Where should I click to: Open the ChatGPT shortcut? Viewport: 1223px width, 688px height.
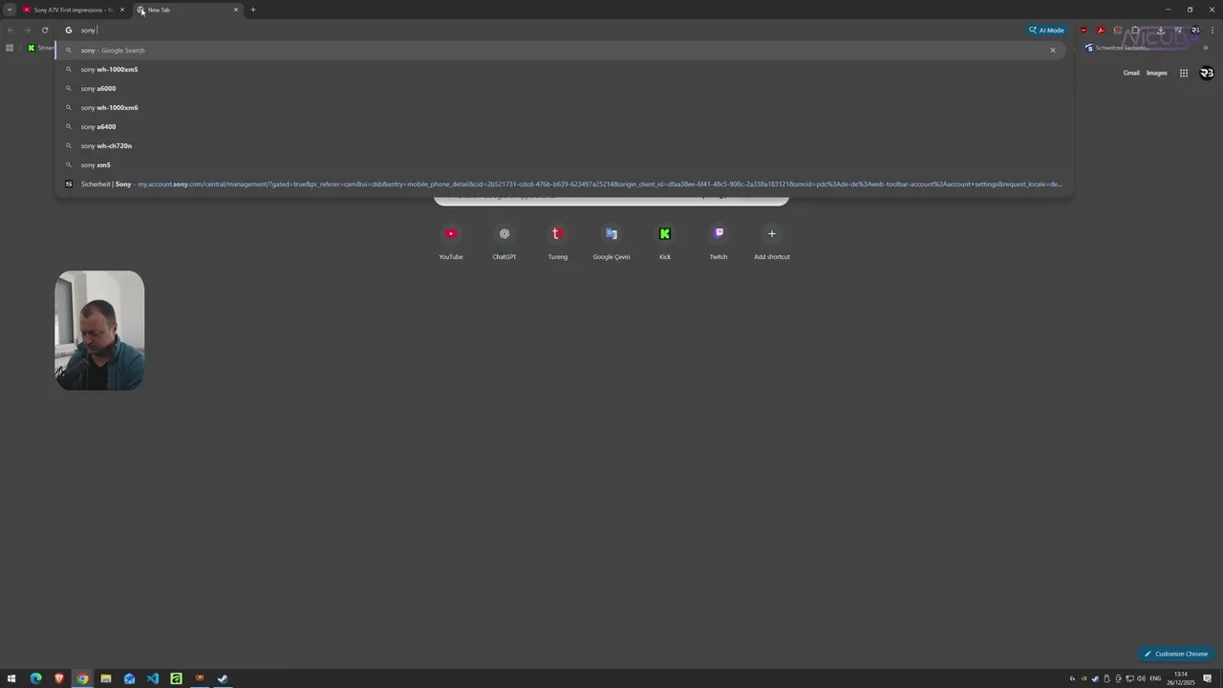[x=504, y=242]
